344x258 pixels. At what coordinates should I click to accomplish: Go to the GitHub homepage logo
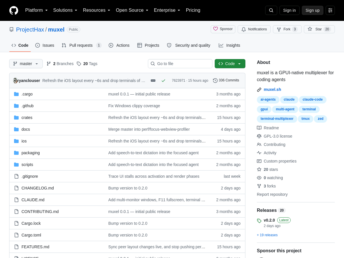14,10
